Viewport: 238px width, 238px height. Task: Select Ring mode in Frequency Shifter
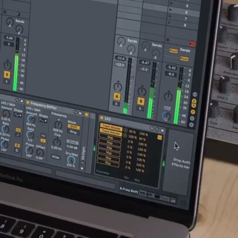tap(73, 132)
